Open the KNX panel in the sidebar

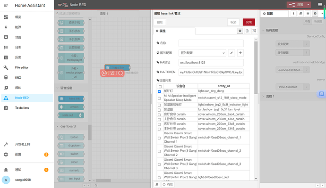[x=18, y=78]
